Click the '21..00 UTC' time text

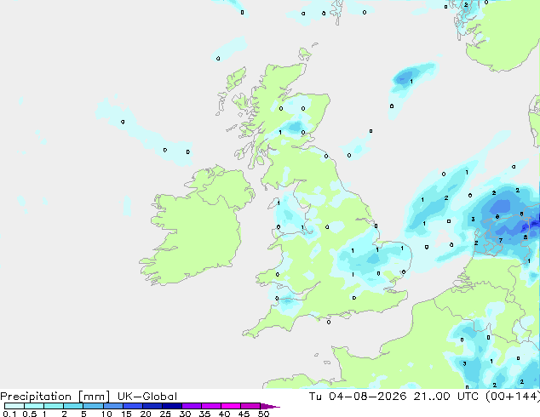click(x=445, y=397)
